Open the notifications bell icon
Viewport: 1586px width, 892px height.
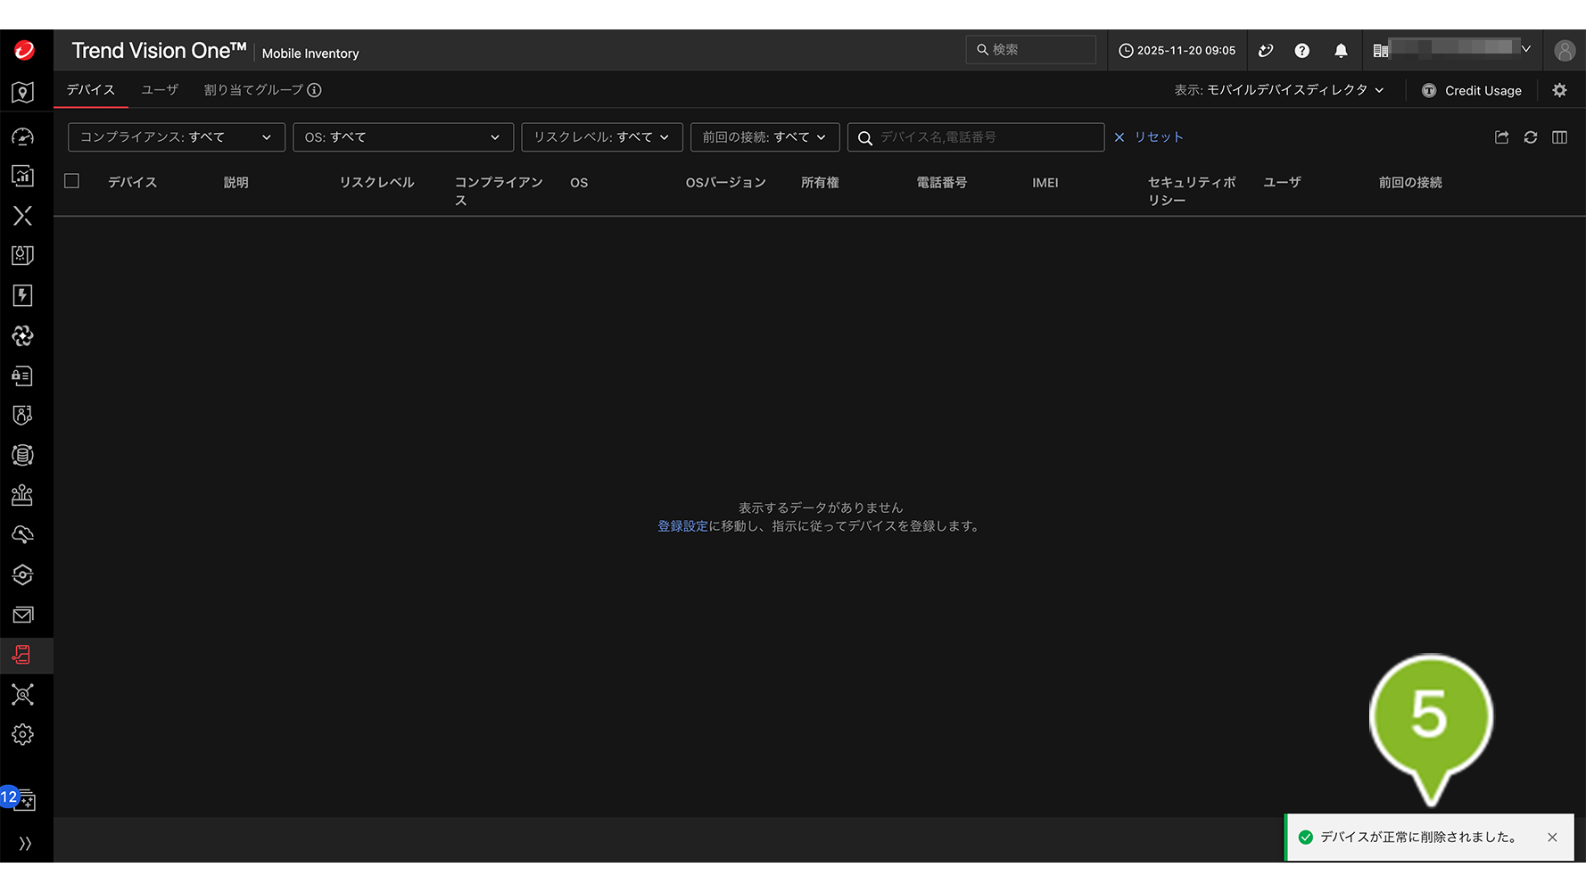[x=1341, y=51]
